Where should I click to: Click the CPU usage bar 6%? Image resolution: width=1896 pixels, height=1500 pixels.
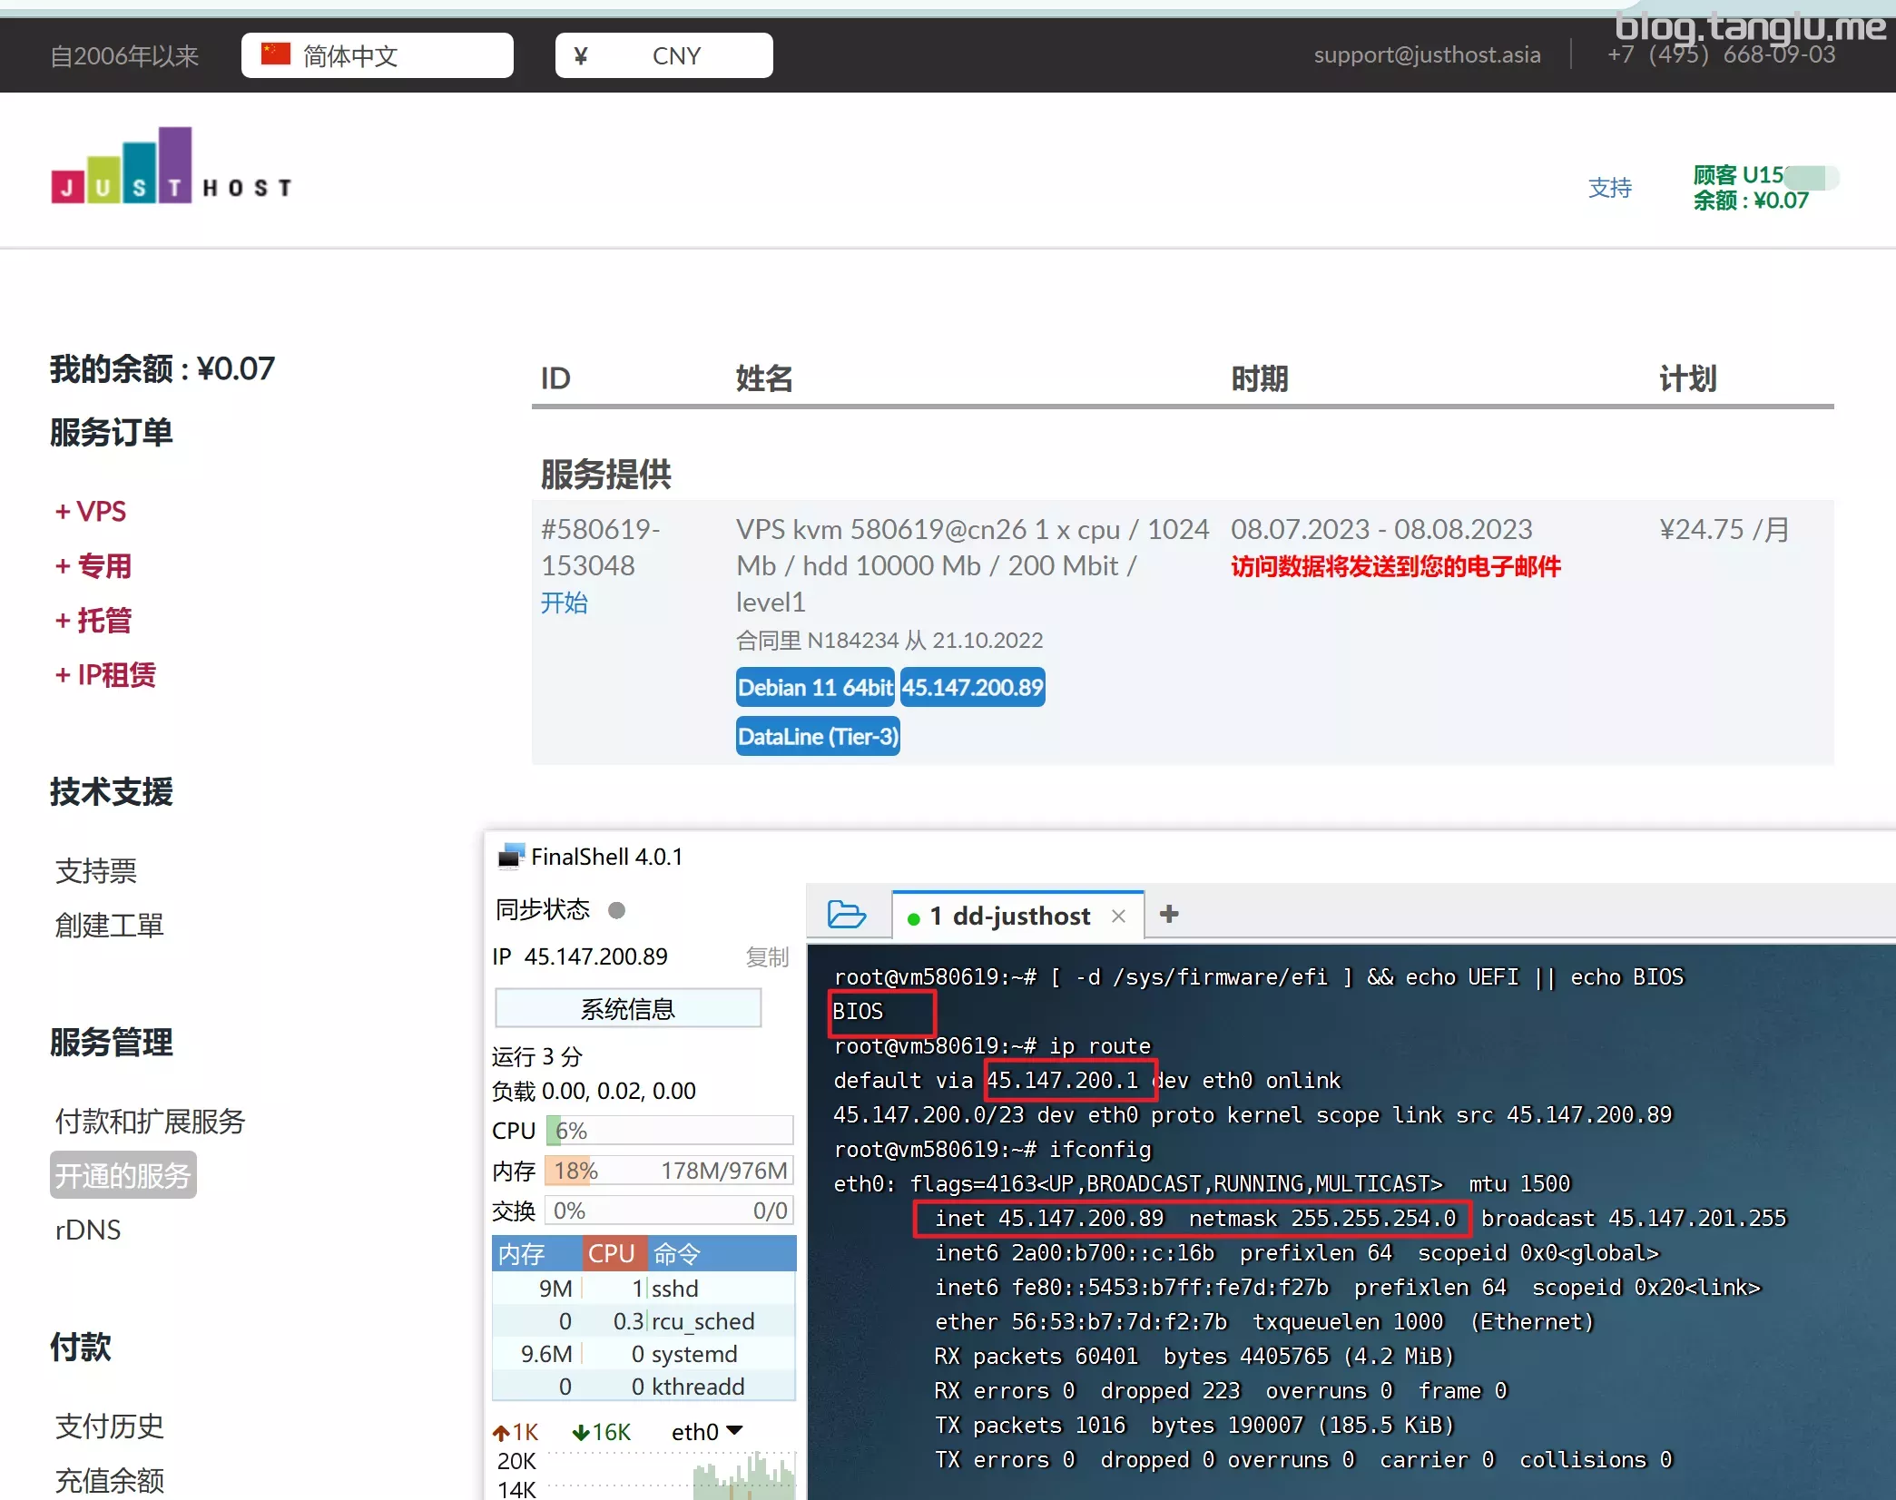(x=670, y=1131)
